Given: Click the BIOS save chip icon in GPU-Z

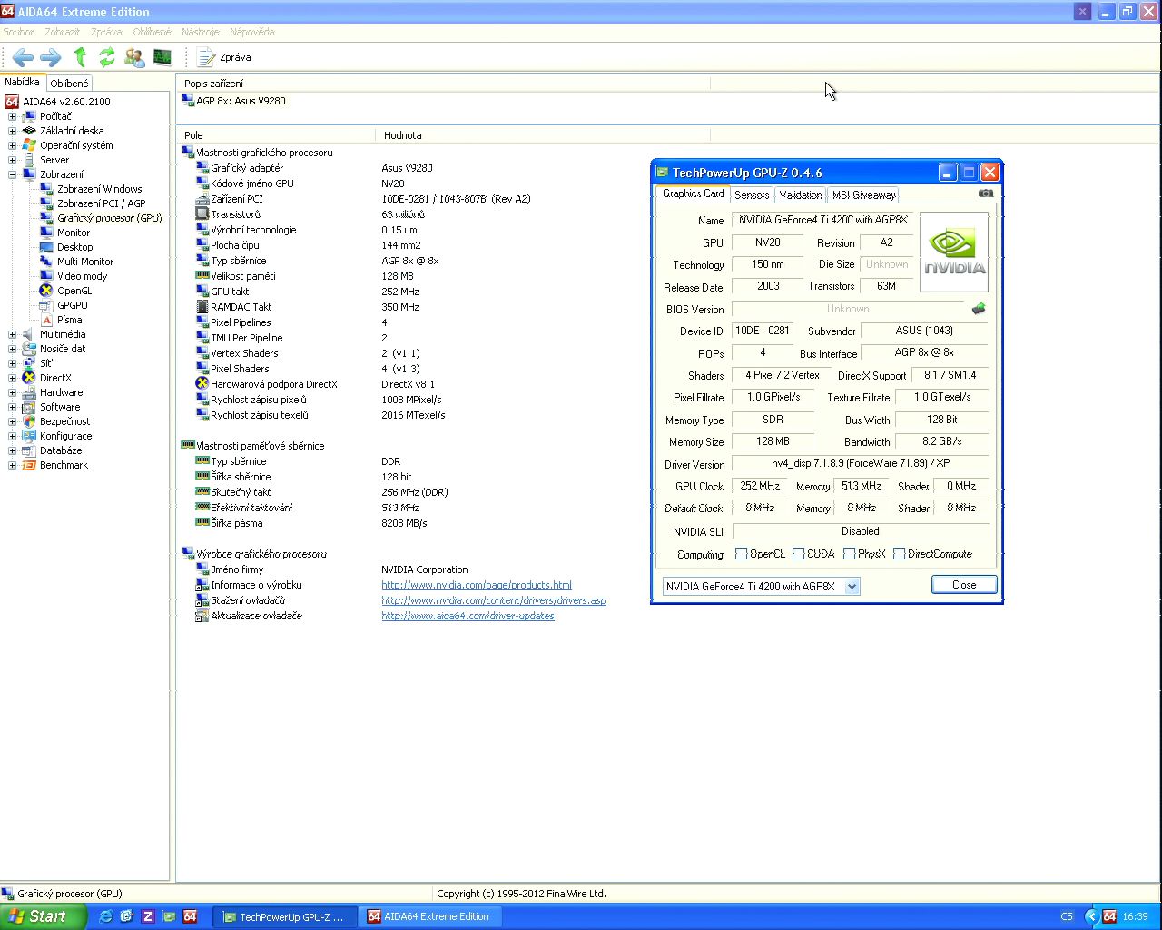Looking at the screenshot, I should pos(979,309).
